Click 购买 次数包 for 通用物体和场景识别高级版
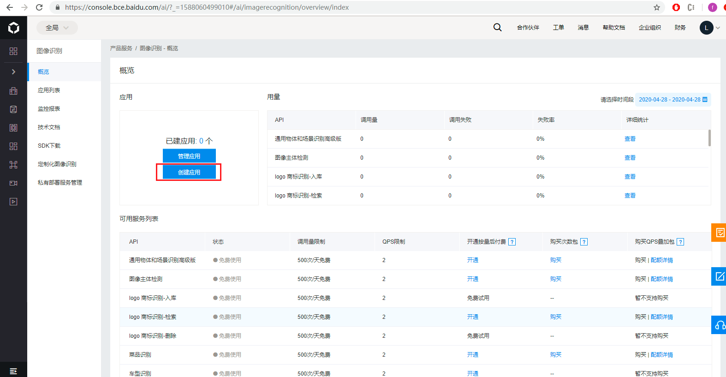The height and width of the screenshot is (377, 726). (x=555, y=260)
